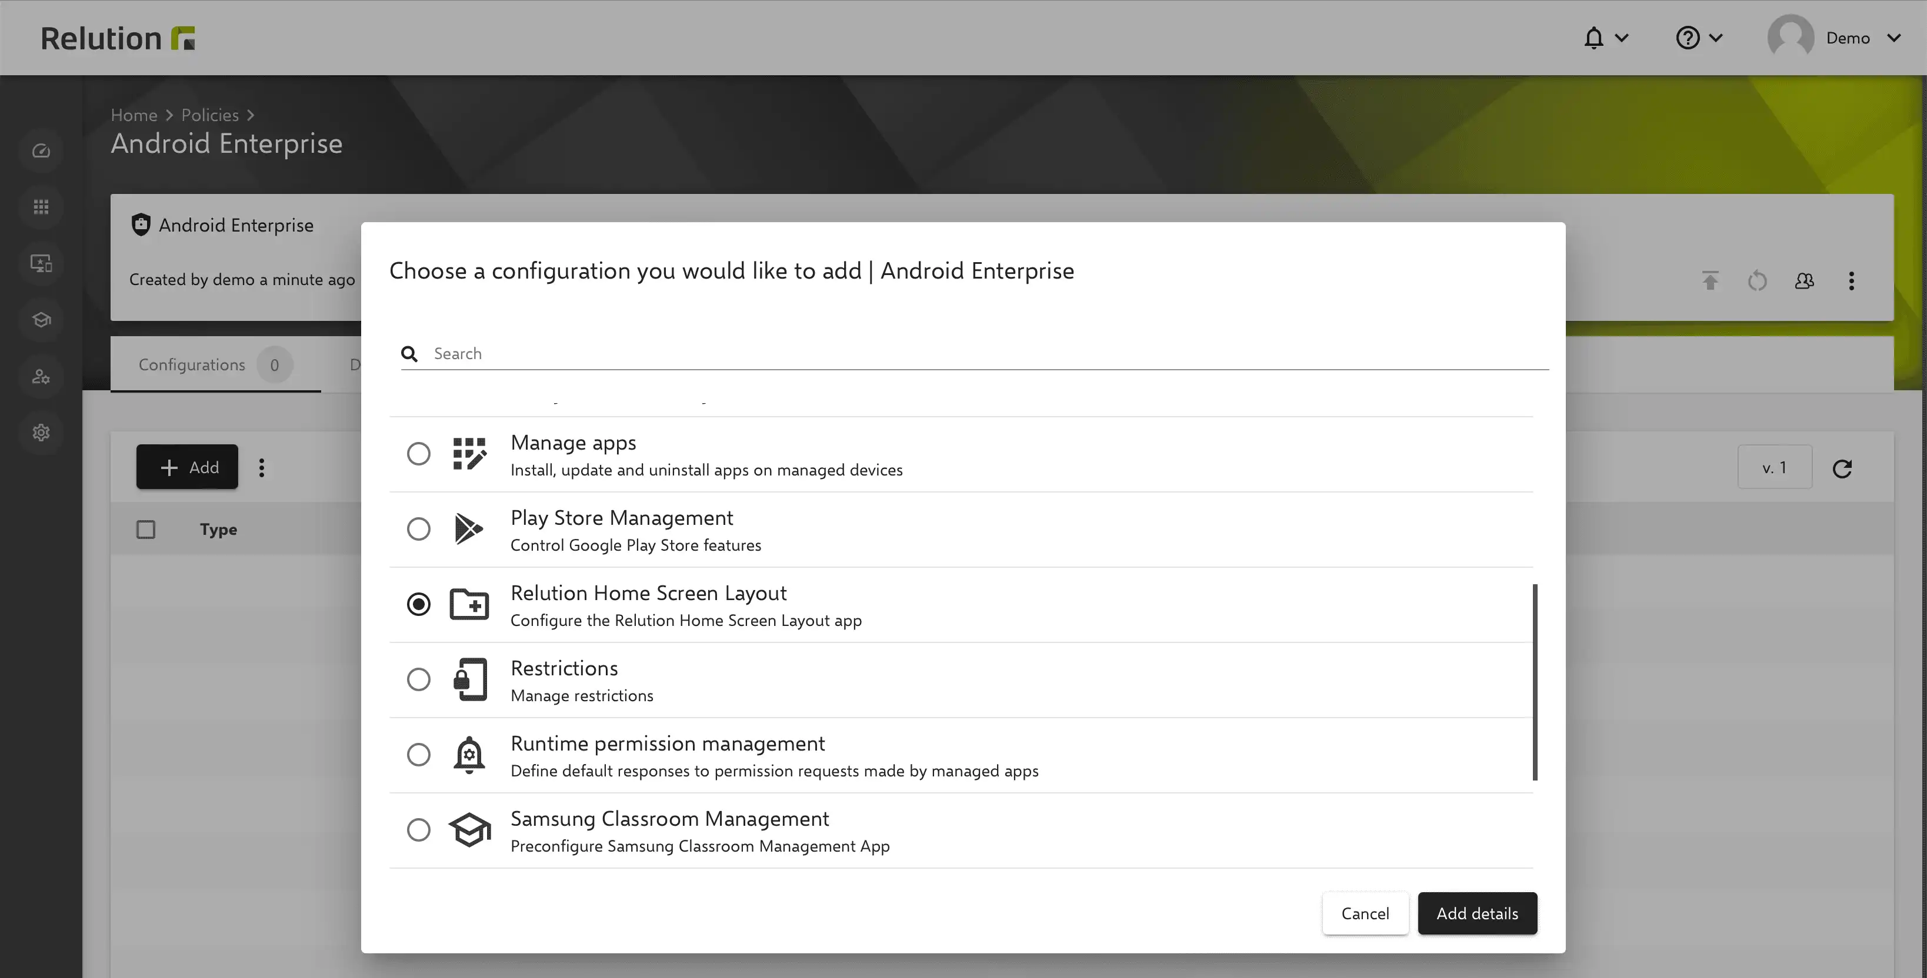
Task: Tick the select-all checkbox beside Type
Action: tap(146, 530)
